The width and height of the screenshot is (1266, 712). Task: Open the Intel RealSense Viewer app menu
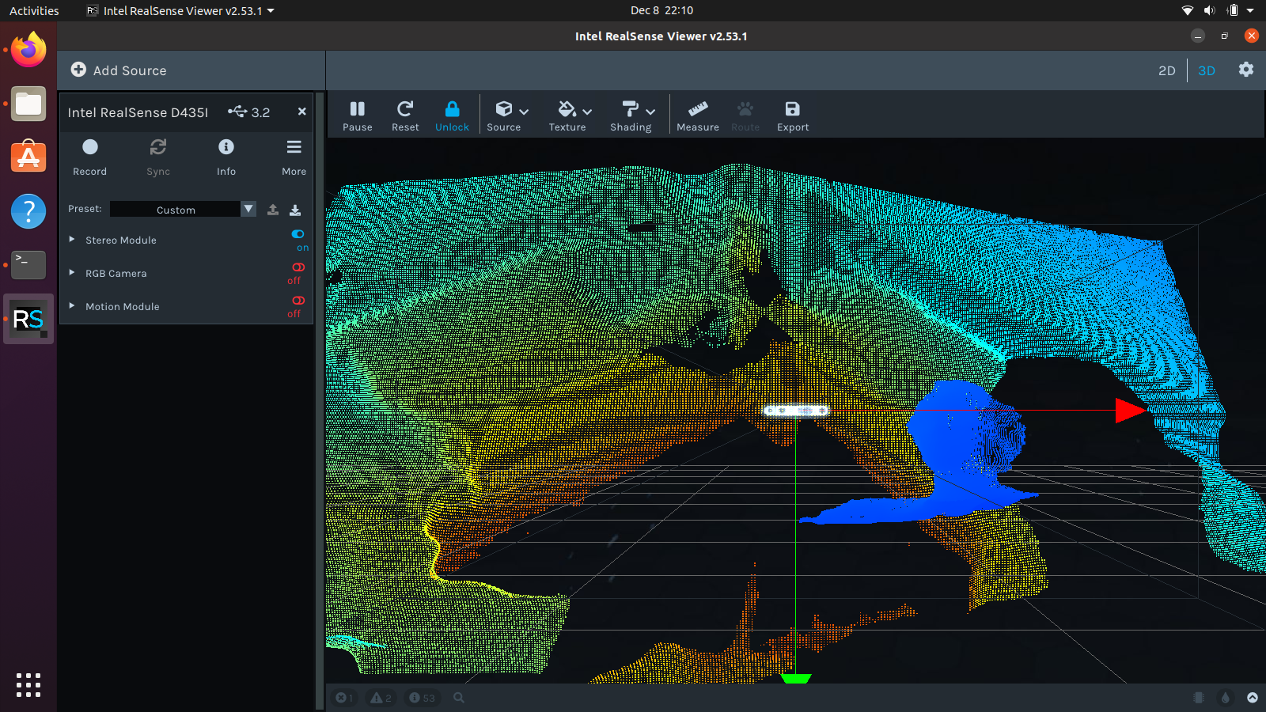tap(180, 10)
